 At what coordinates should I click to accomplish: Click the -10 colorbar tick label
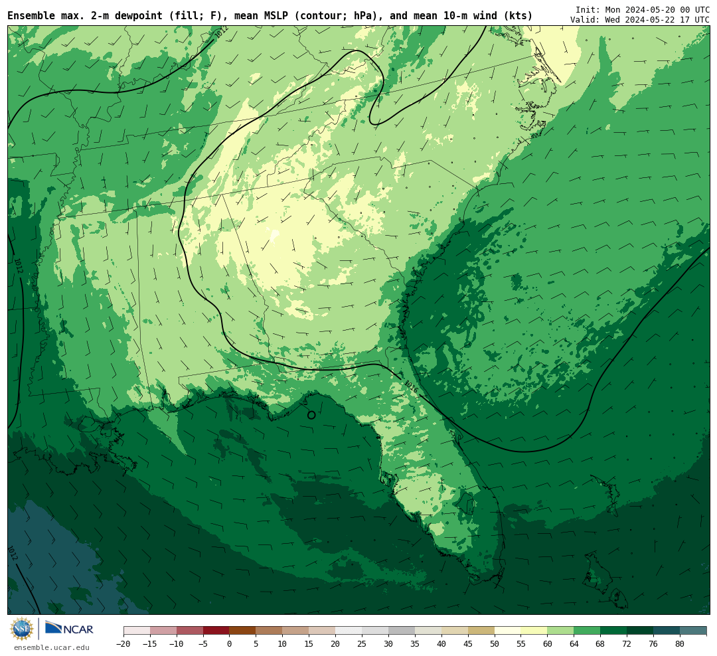(x=177, y=644)
